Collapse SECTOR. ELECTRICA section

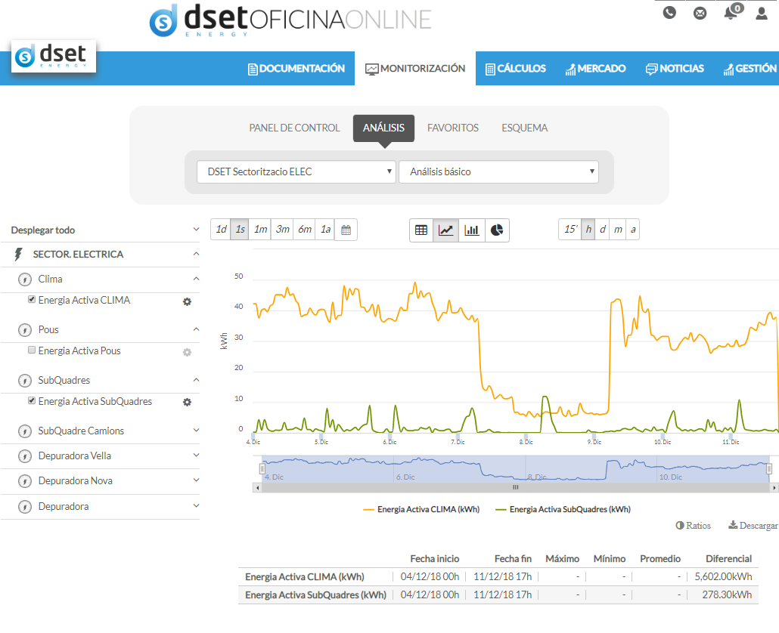196,254
